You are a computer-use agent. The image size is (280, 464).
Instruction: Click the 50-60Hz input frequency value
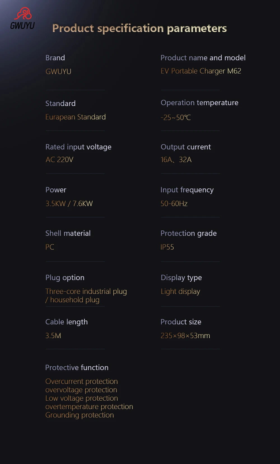[174, 204]
